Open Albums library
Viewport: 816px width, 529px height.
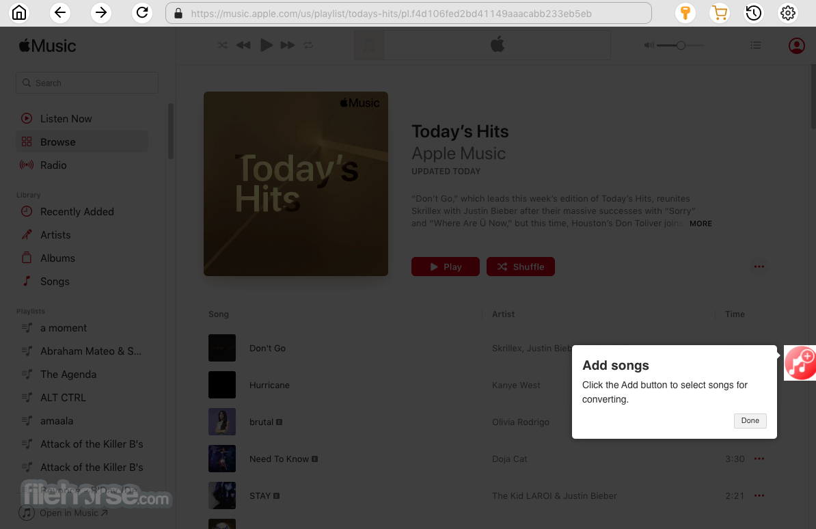tap(57, 258)
